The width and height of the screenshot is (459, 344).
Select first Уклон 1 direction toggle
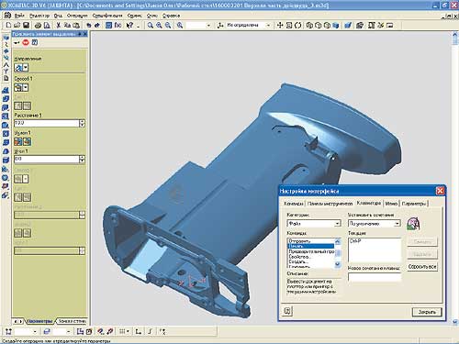[18, 141]
